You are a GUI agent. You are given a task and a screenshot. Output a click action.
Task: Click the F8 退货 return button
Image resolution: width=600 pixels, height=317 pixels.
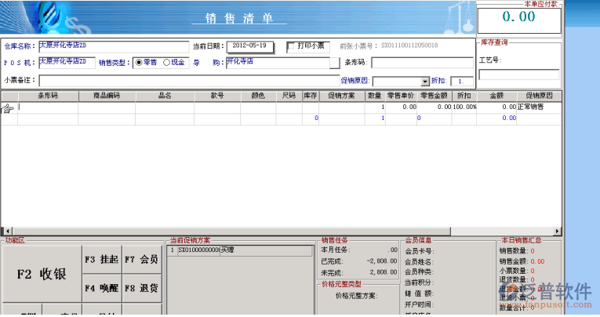pos(142,288)
